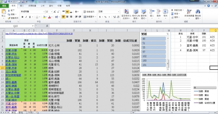Increase indent in alignment group
The image size is (218, 114).
tap(80, 17)
